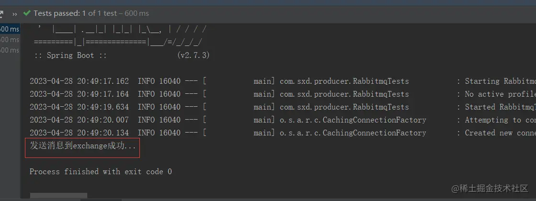The width and height of the screenshot is (536, 201).
Task: Click the ':: Spring Boot ::' banner text
Action: (x=70, y=56)
